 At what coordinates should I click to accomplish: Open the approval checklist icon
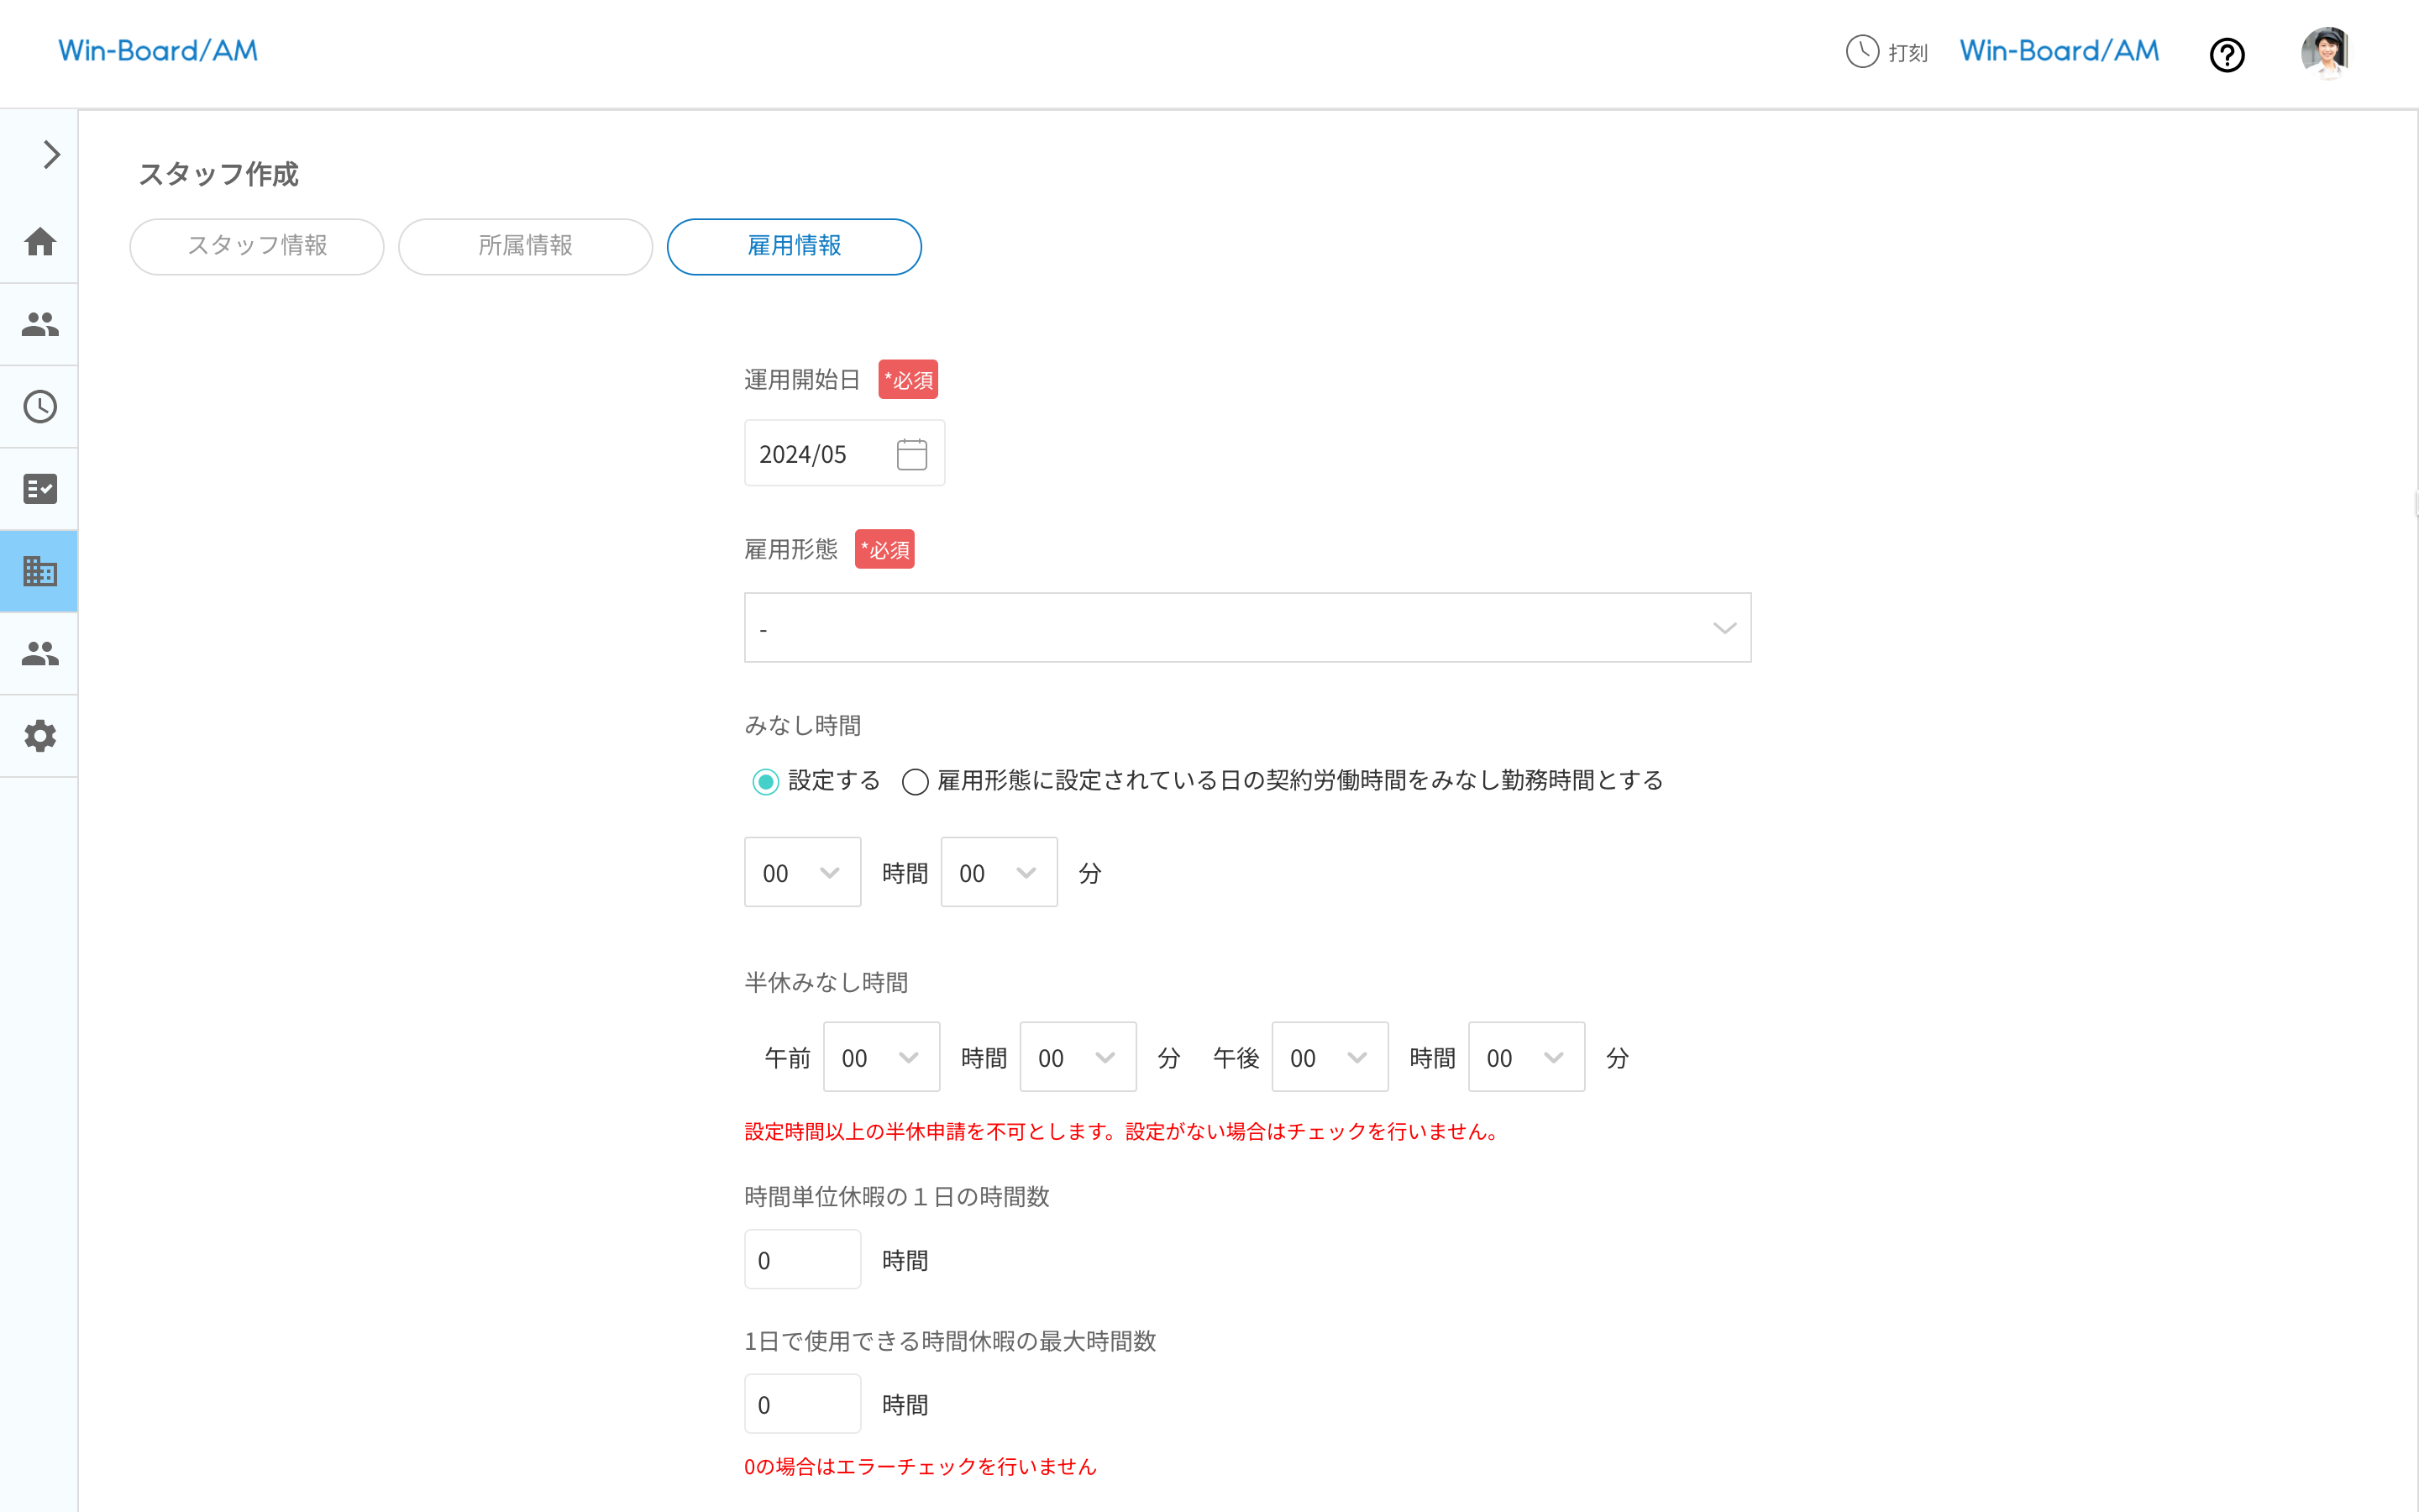39,488
